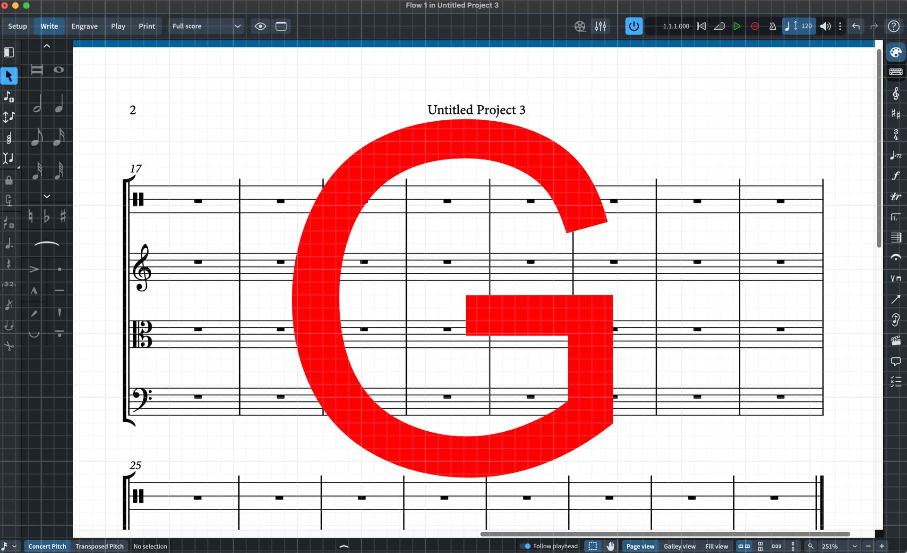This screenshot has width=907, height=553.
Task: Toggle metronome click
Action: click(773, 26)
